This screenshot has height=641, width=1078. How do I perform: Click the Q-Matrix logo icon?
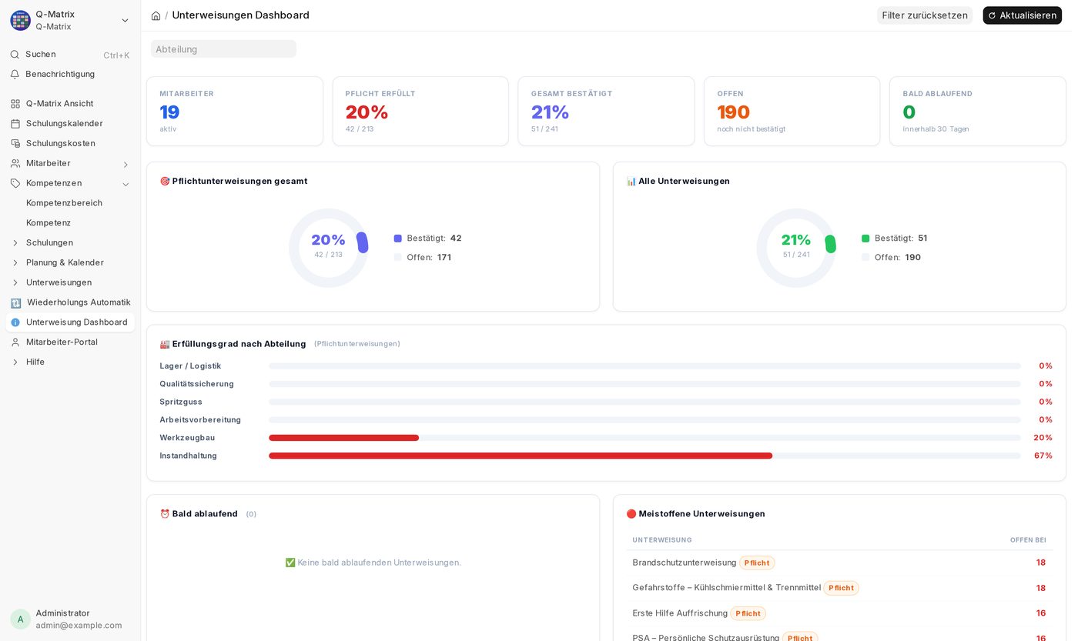click(x=20, y=20)
